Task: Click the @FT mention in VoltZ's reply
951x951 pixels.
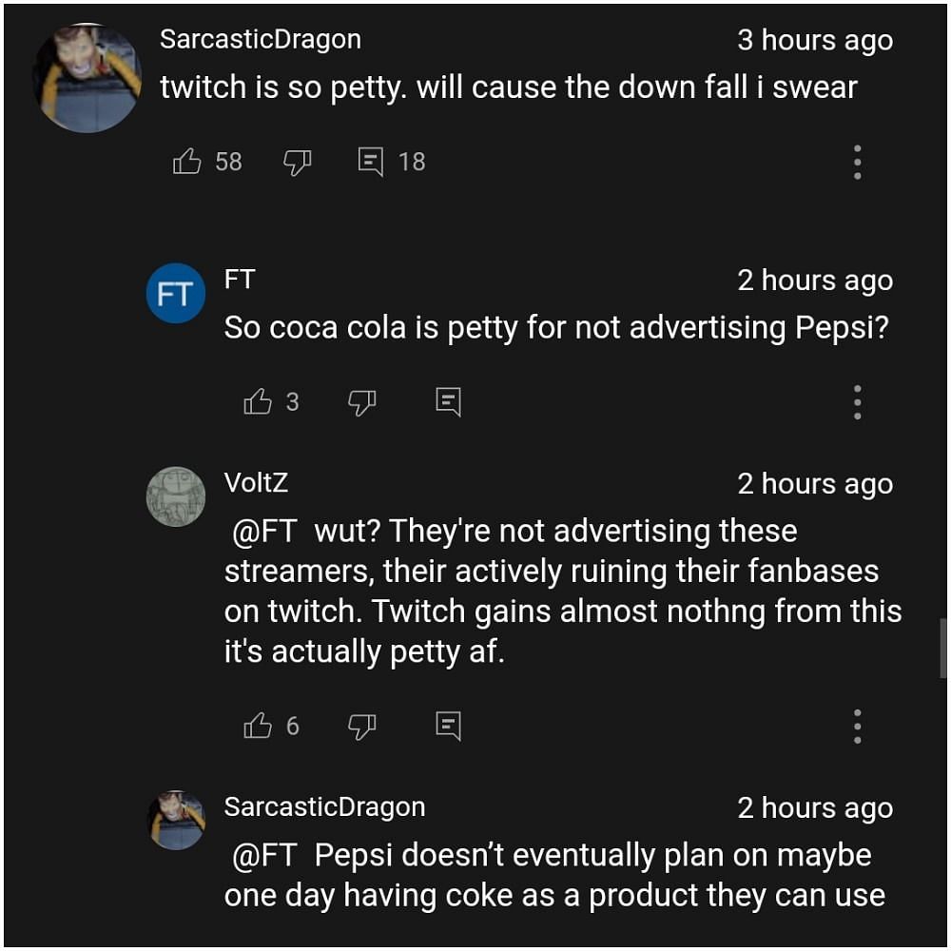Action: [x=265, y=531]
